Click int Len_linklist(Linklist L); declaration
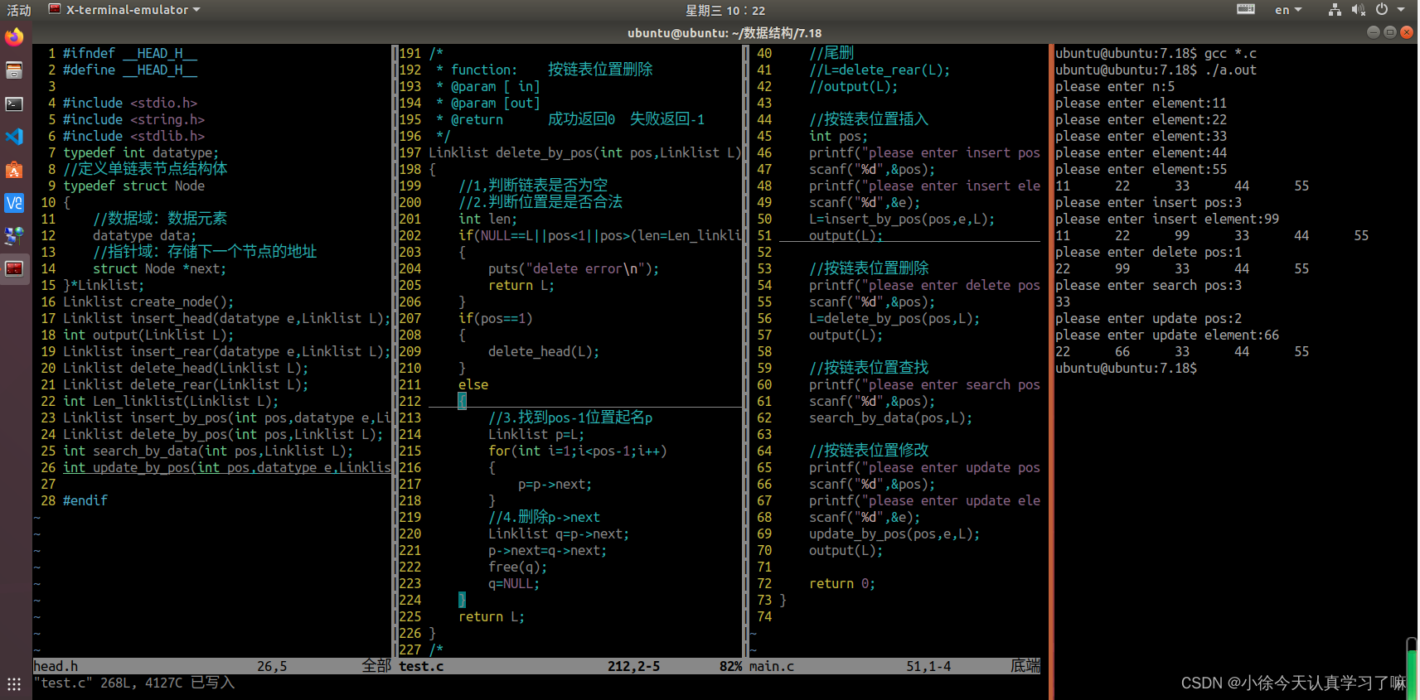1420x700 pixels. (171, 401)
